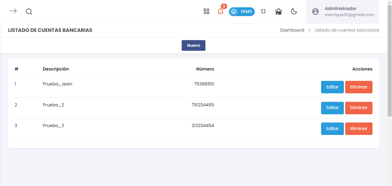This screenshot has width=392, height=186.
Task: Click the user avatar icon
Action: (315, 12)
